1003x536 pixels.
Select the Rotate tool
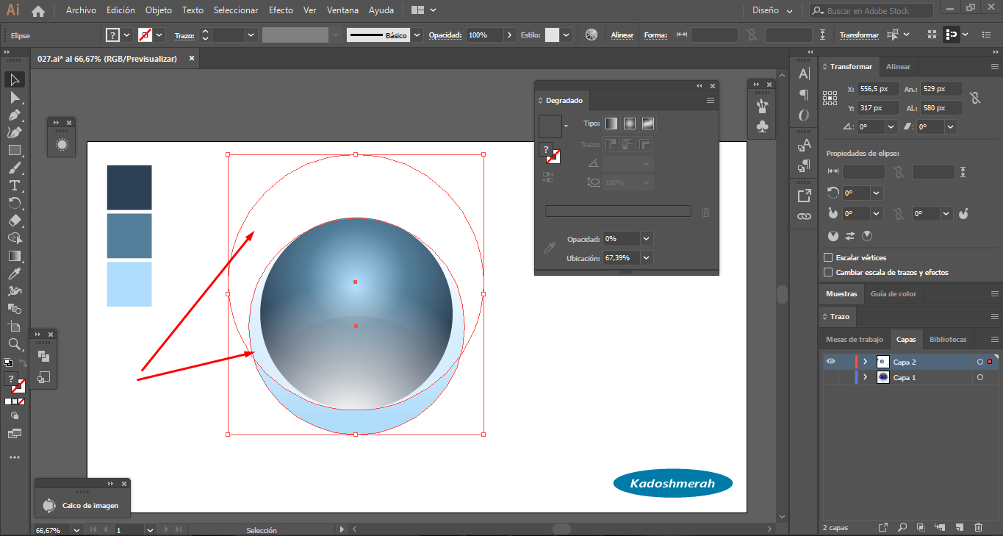(14, 203)
